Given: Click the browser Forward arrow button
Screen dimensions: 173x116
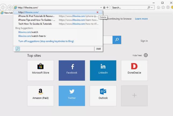Looking at the screenshot, I should (10, 8).
